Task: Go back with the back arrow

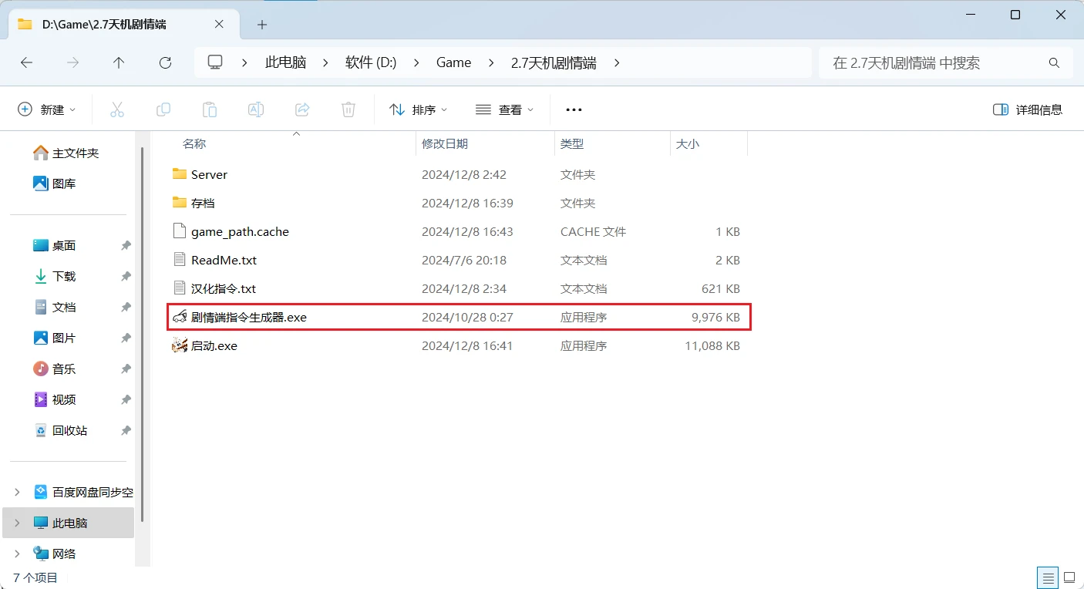Action: tap(26, 63)
